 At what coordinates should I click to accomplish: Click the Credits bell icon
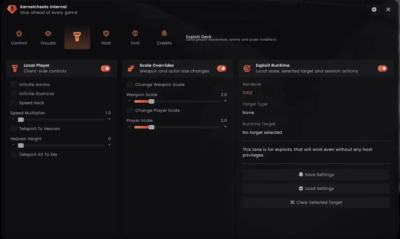[164, 33]
